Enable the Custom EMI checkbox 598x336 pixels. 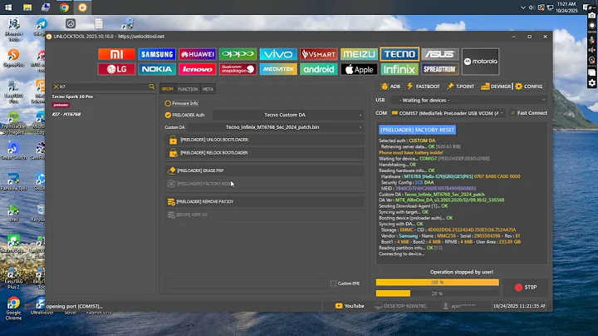(333, 284)
